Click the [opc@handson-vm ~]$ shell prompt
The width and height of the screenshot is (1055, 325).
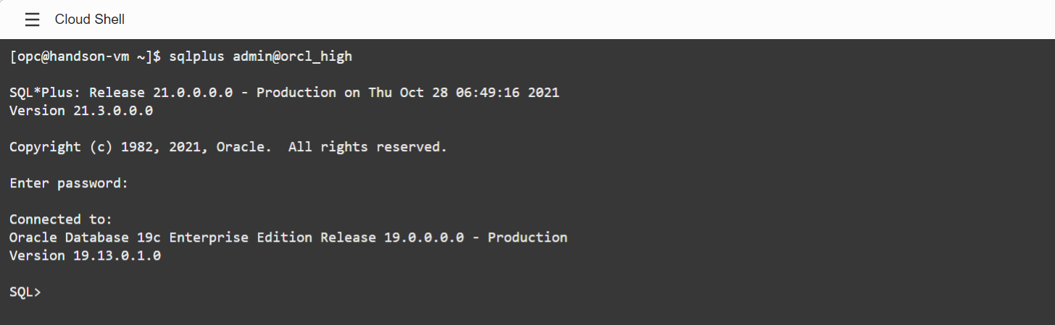point(86,56)
